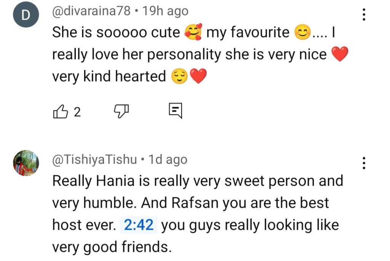Click the smiling-face-with-hearts emoji after "cute"
The height and width of the screenshot is (261, 390).
[x=193, y=33]
